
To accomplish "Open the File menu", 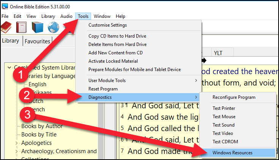I will [x=5, y=16].
